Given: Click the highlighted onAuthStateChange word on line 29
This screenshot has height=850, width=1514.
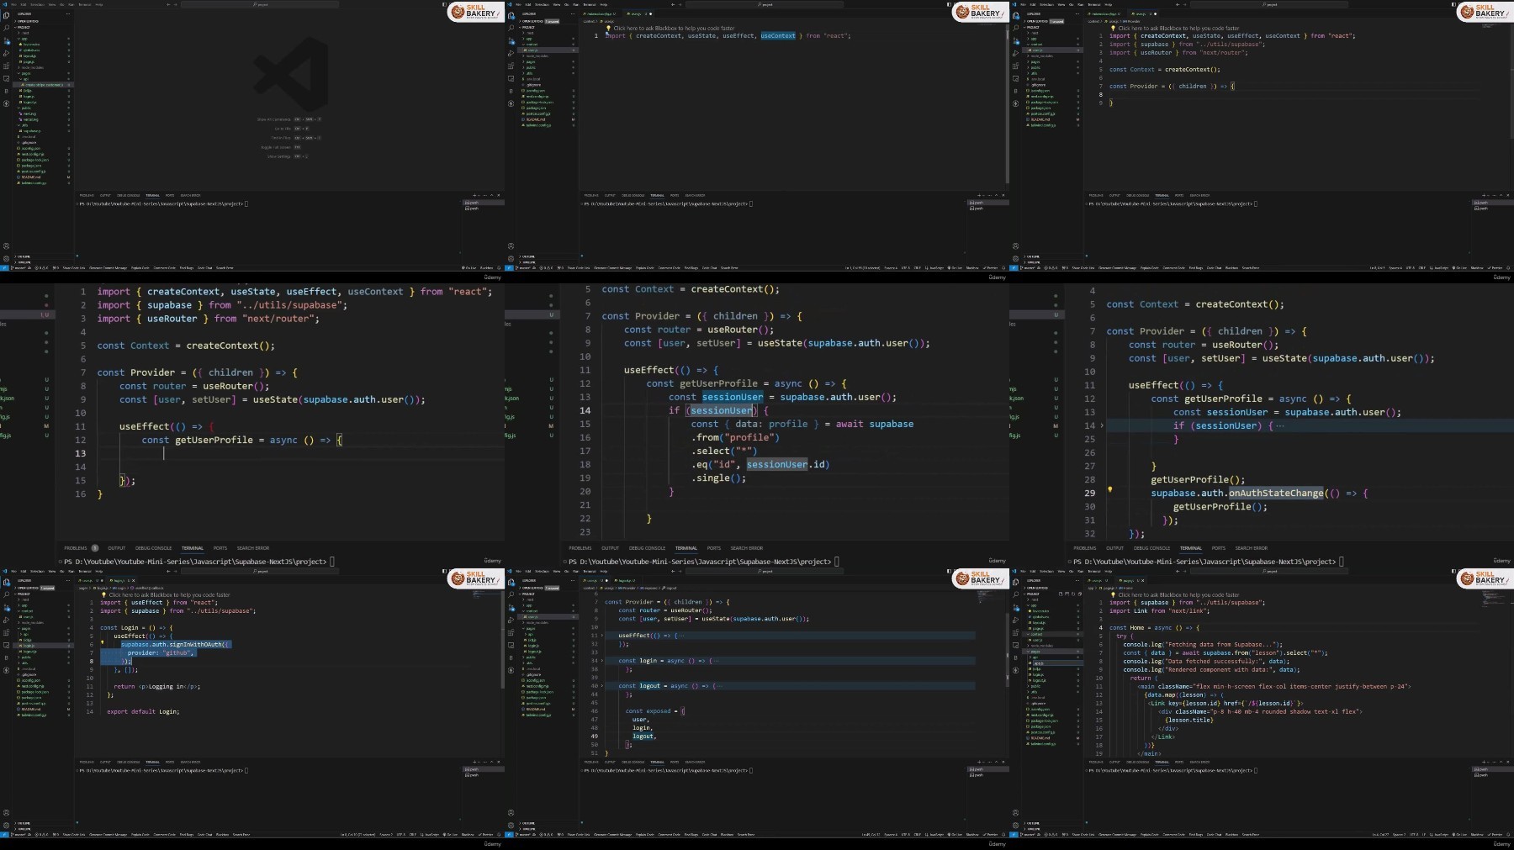Looking at the screenshot, I should [1276, 493].
